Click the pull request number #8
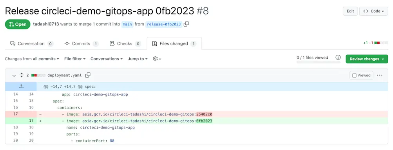Image resolution: width=393 pixels, height=150 pixels. click(x=203, y=11)
